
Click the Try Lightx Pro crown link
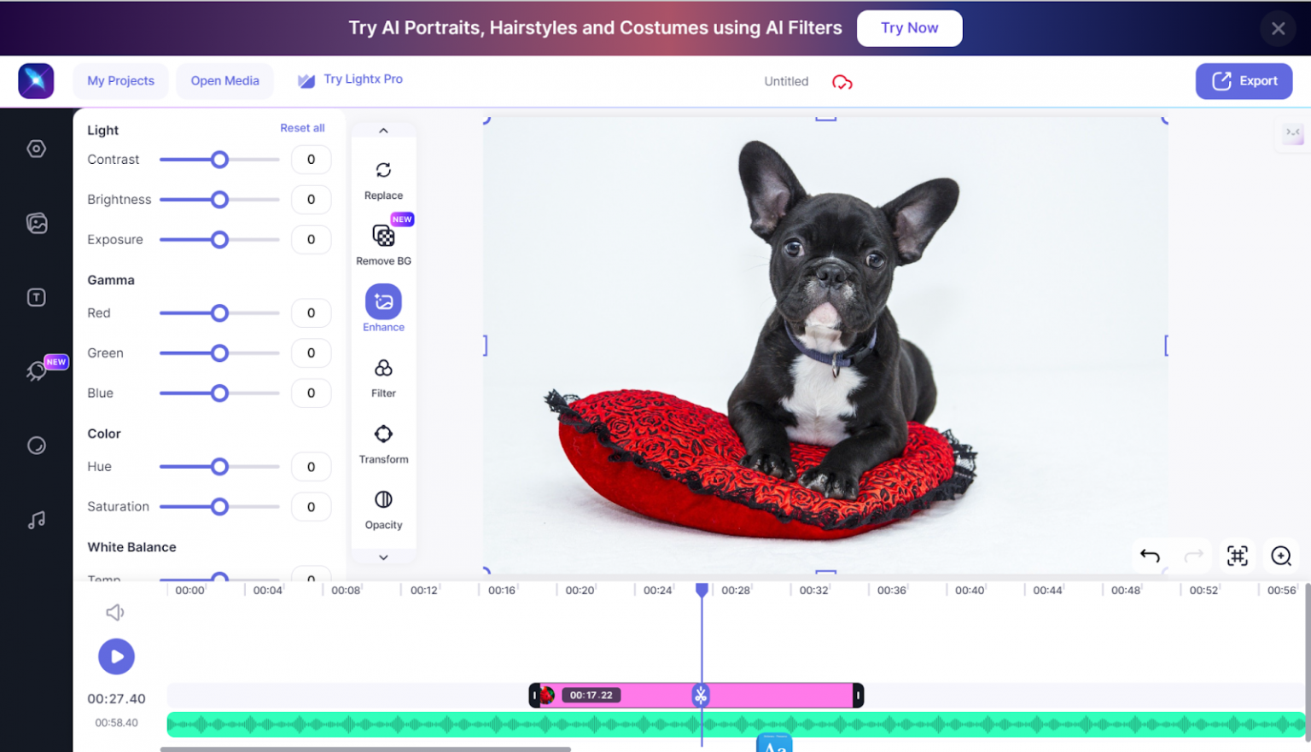350,79
